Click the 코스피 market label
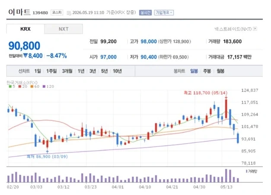 point(57,13)
